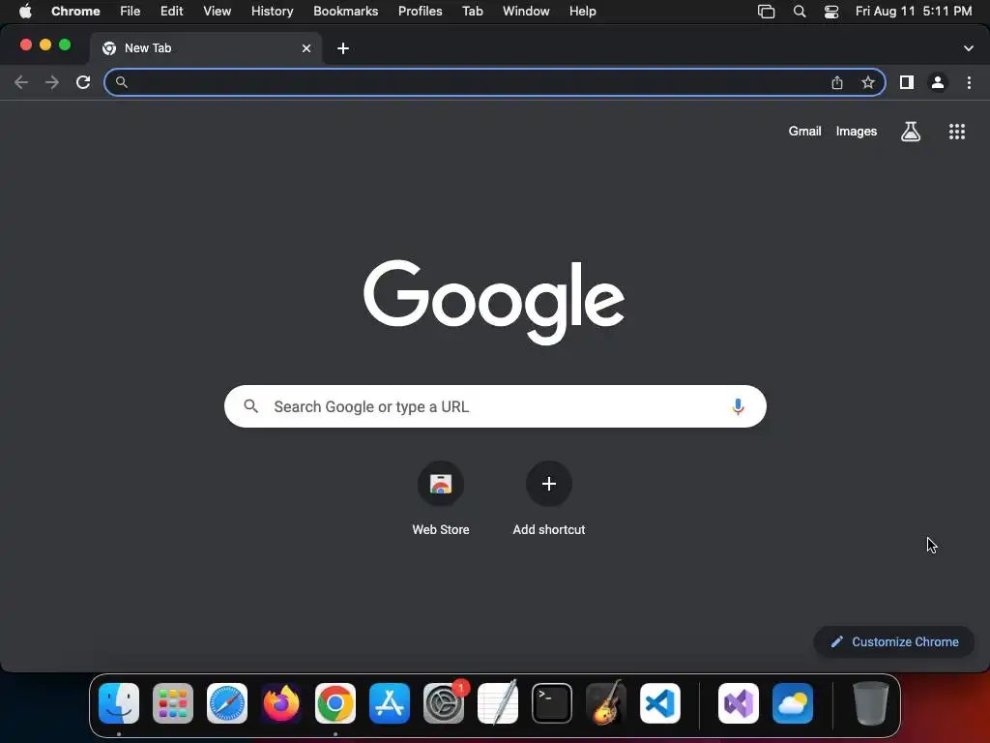Open the Help menu
The image size is (990, 743).
pos(582,12)
